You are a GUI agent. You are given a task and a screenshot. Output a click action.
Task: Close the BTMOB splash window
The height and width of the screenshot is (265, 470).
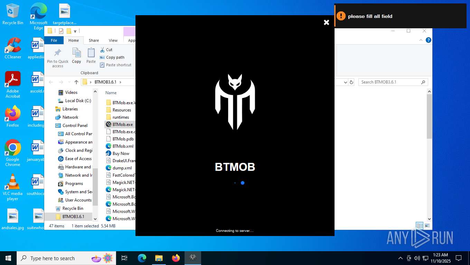tap(326, 22)
